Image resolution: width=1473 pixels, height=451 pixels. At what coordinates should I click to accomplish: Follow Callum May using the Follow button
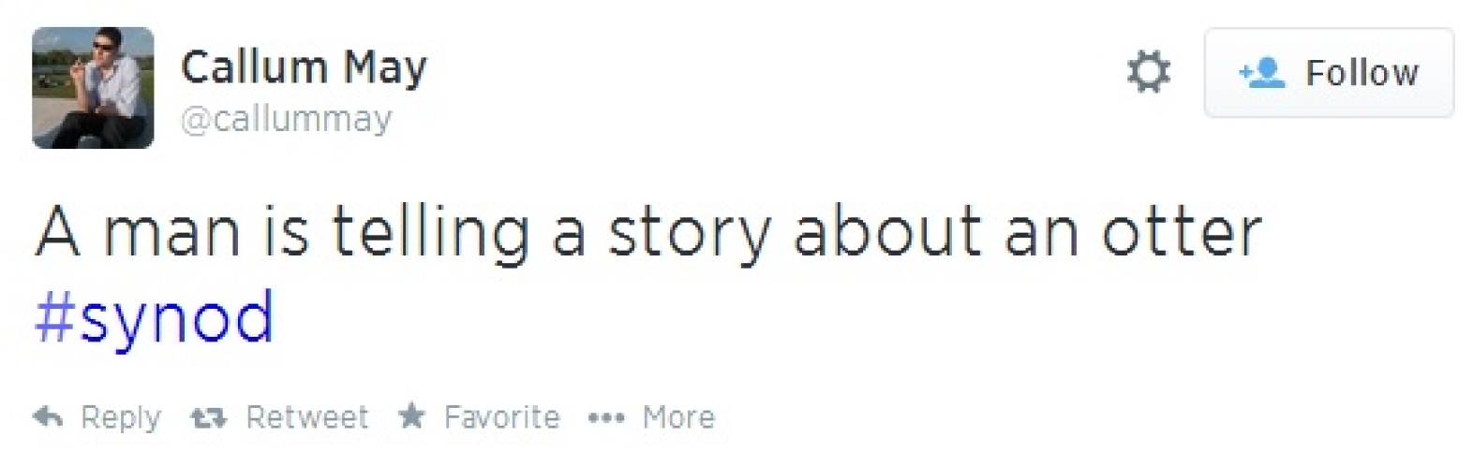[1329, 73]
